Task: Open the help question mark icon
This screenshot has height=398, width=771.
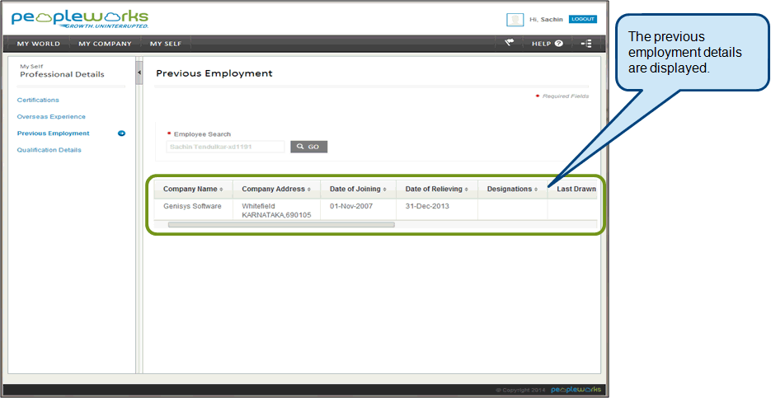Action: coord(558,44)
